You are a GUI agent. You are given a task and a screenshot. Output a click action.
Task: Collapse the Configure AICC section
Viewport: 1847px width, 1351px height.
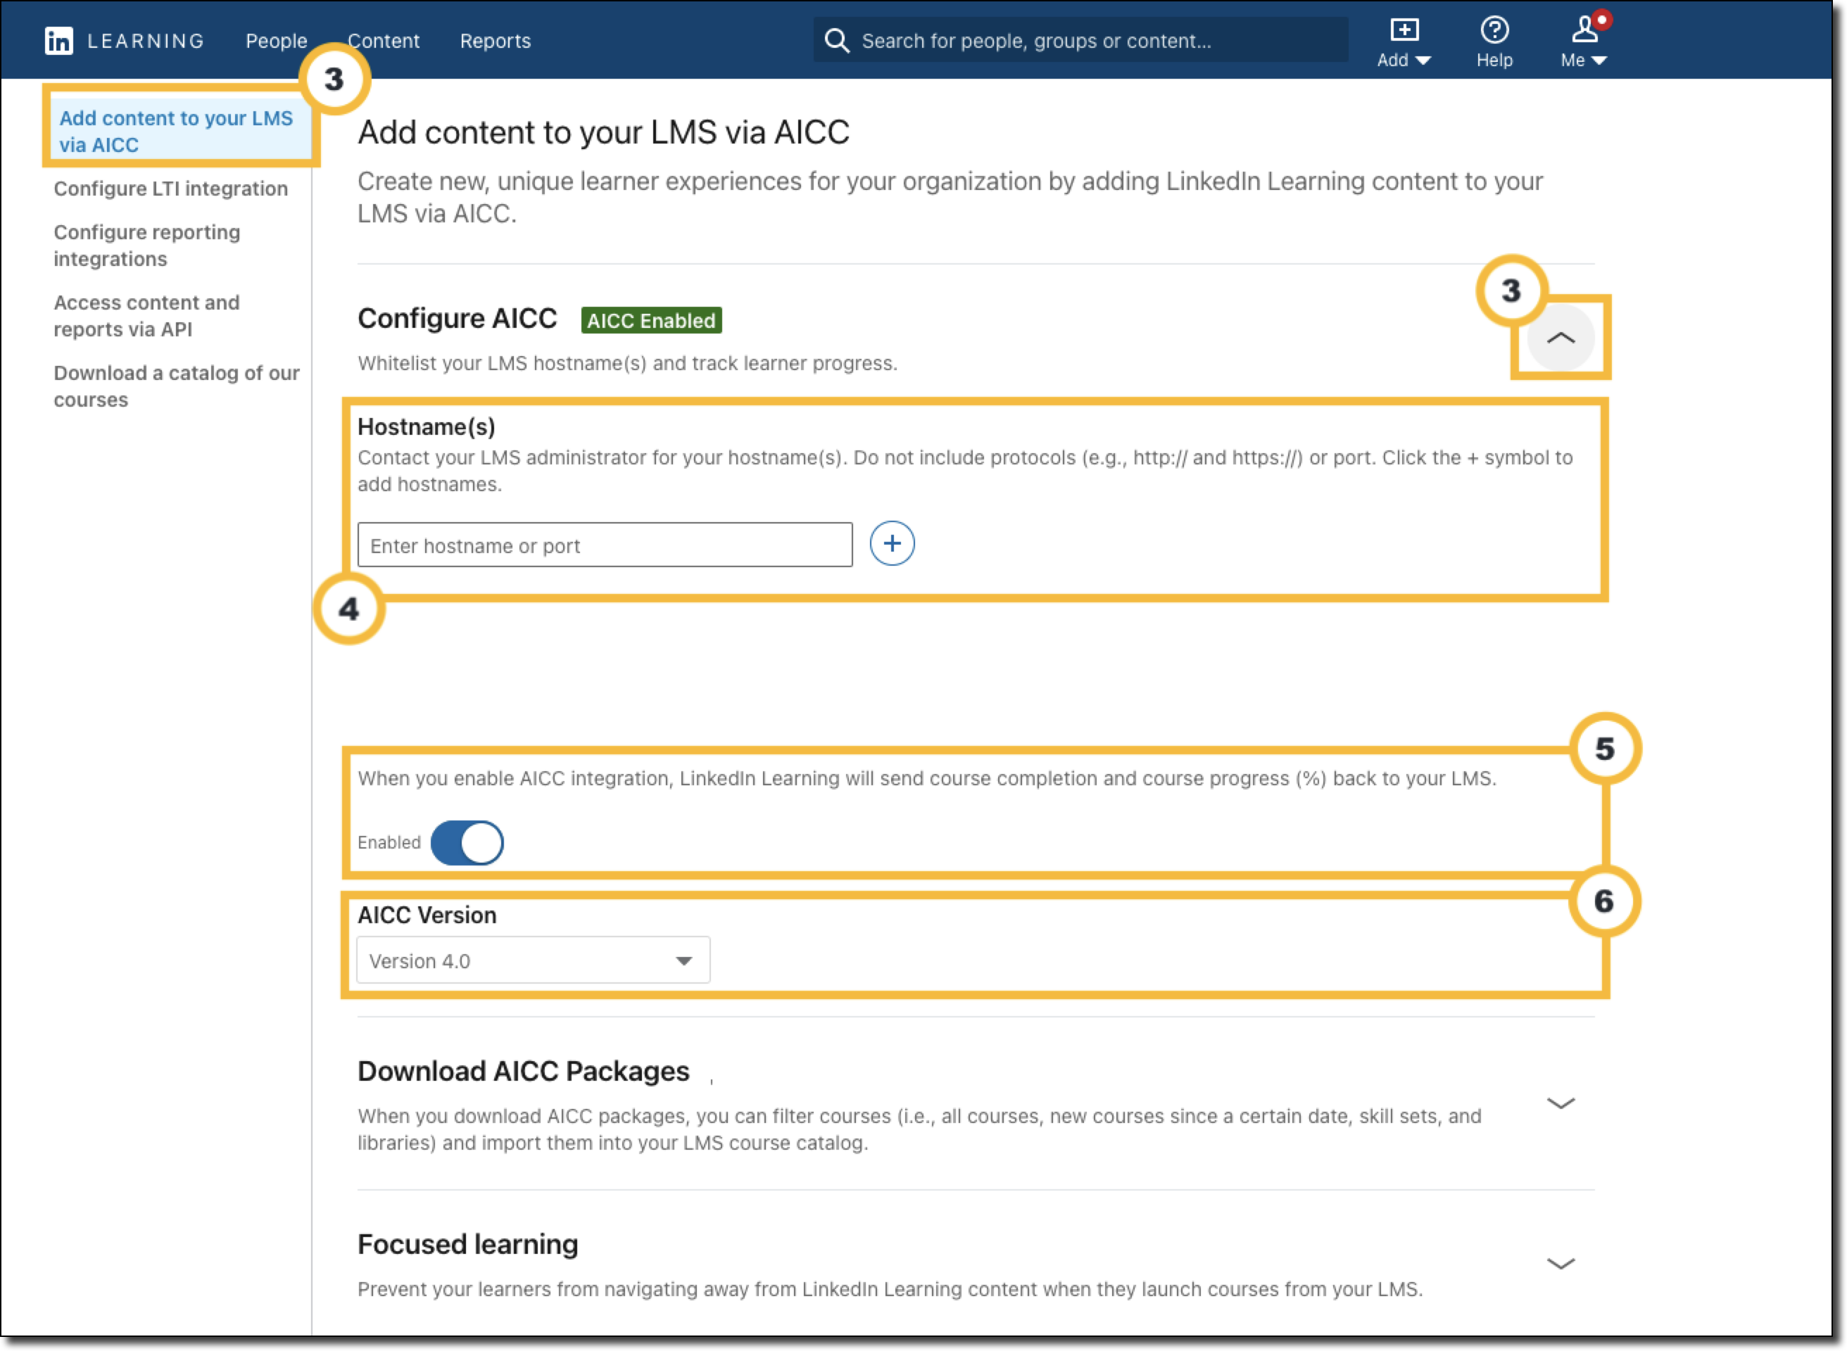(x=1560, y=338)
